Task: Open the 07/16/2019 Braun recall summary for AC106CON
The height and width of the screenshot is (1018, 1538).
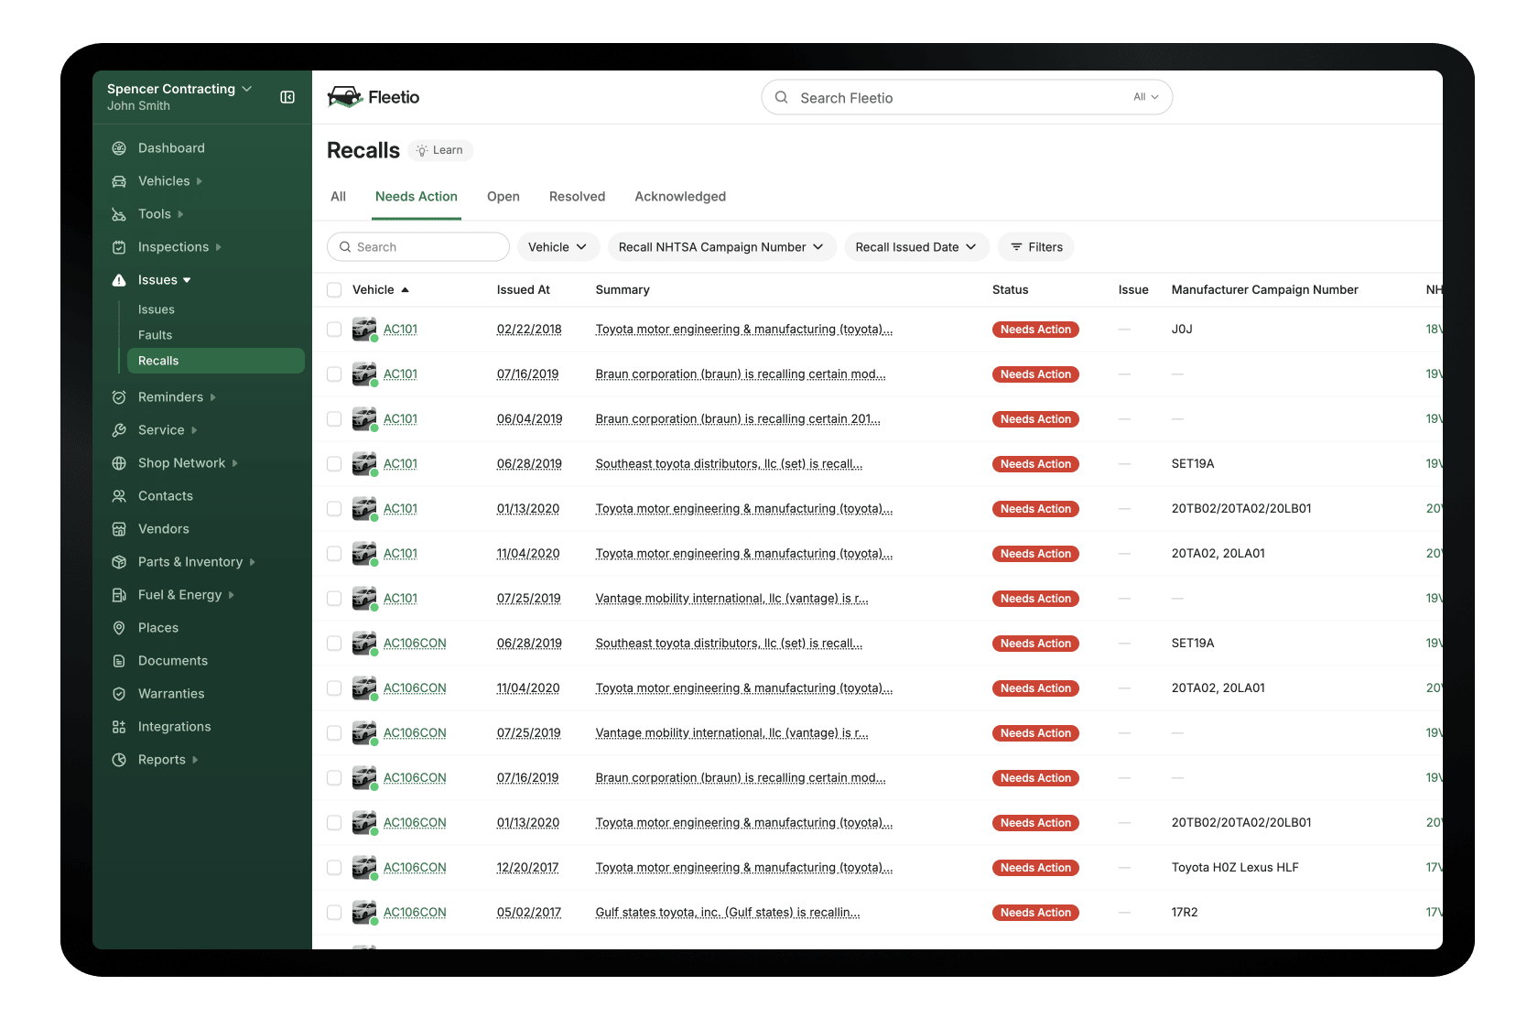Action: (x=741, y=778)
